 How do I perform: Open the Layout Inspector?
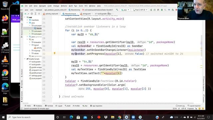click(x=194, y=106)
